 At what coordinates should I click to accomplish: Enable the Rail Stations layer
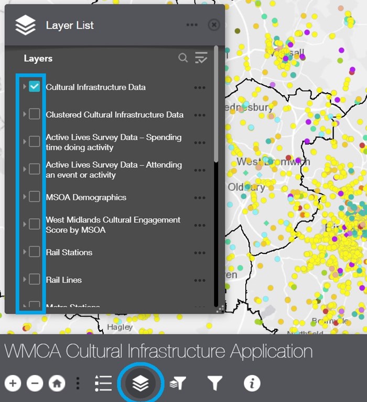35,252
